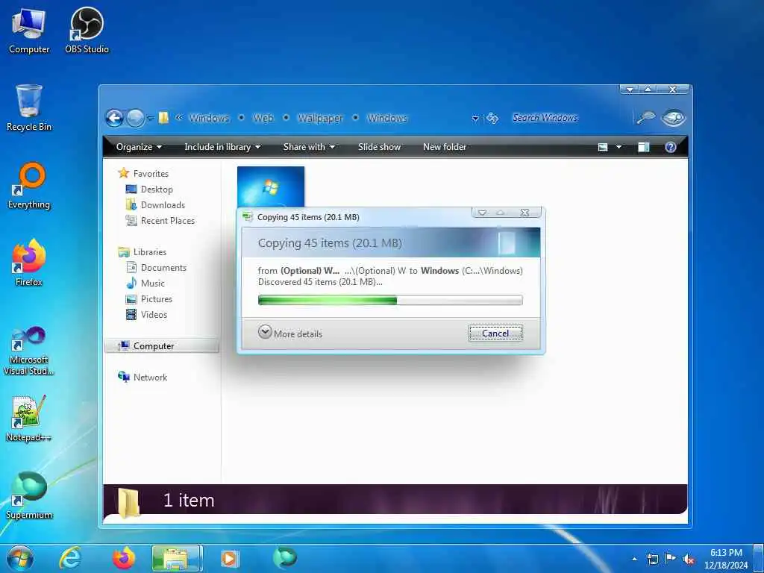Viewport: 764px width, 573px height.
Task: Open Microsoft Visual Studio shortcut
Action: point(29,351)
